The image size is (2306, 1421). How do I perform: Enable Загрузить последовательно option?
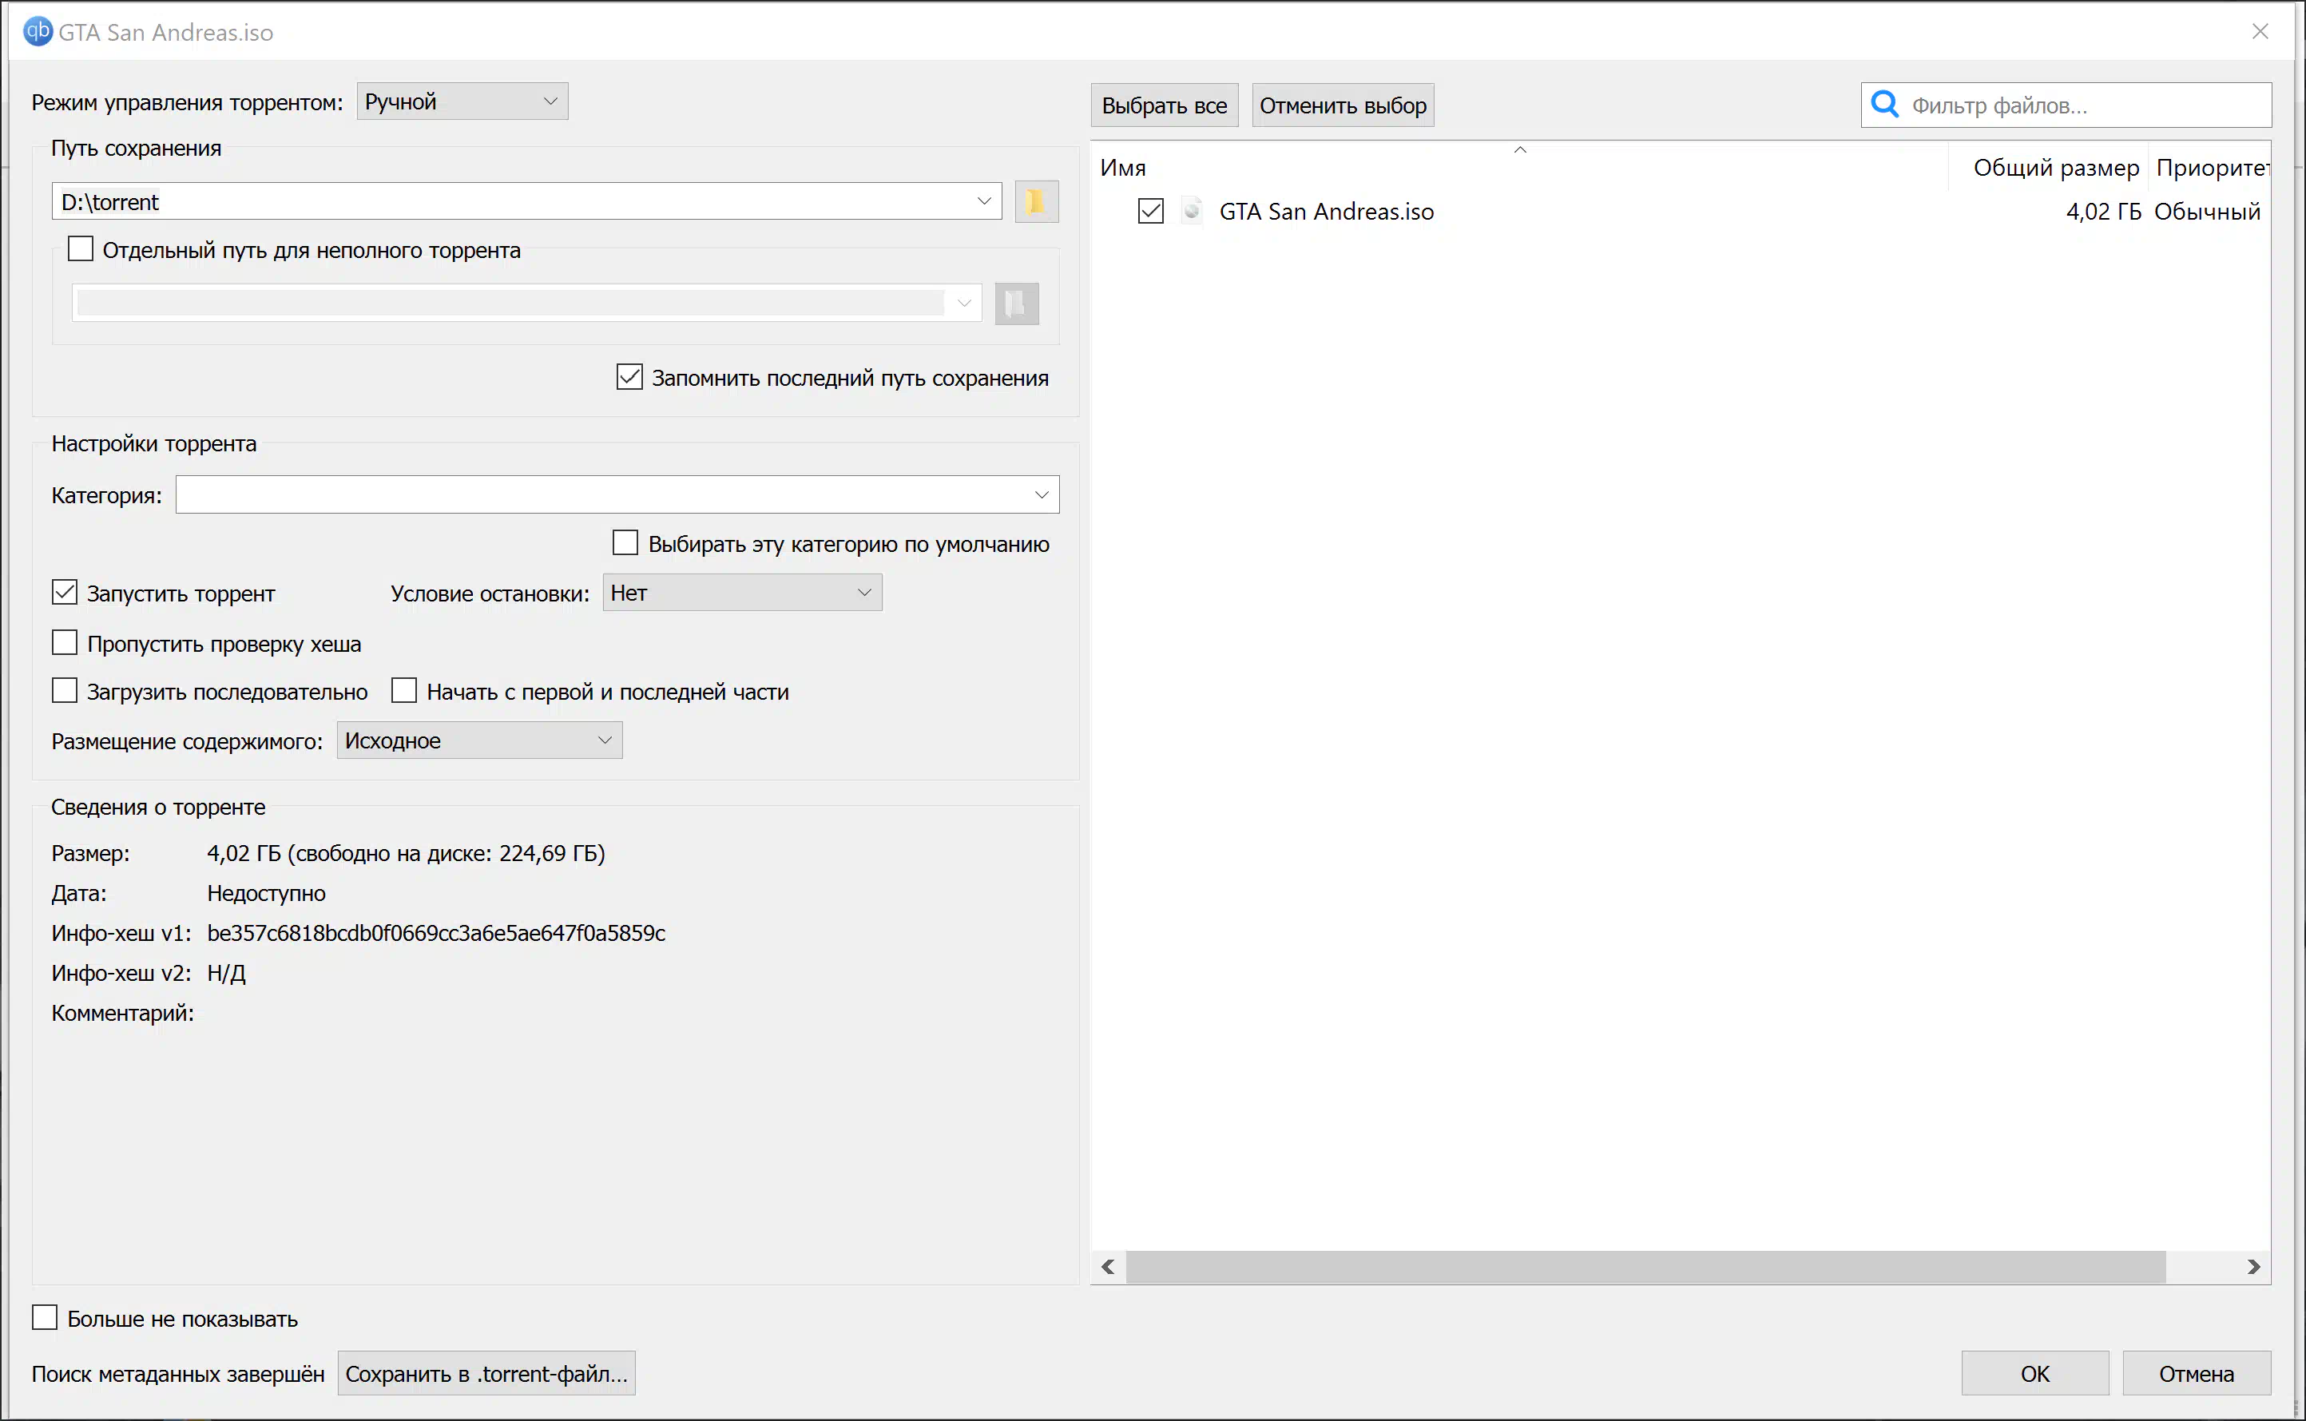pyautogui.click(x=64, y=691)
